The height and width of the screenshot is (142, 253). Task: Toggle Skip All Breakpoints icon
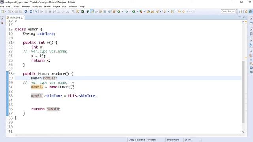pos(36,11)
